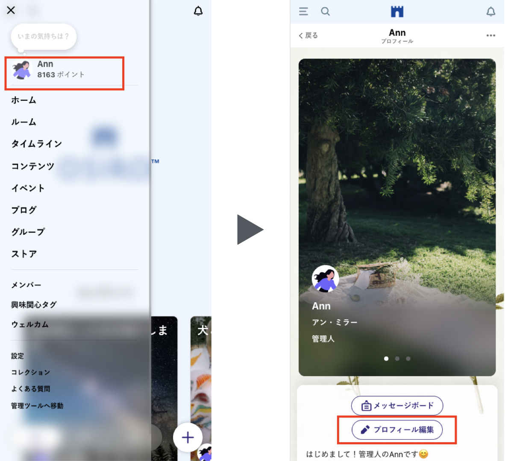Switch to the second carousel page dot
Image resolution: width=505 pixels, height=461 pixels.
(397, 359)
